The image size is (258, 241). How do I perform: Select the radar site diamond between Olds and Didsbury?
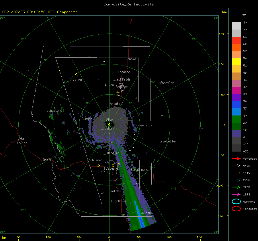[x=110, y=125]
